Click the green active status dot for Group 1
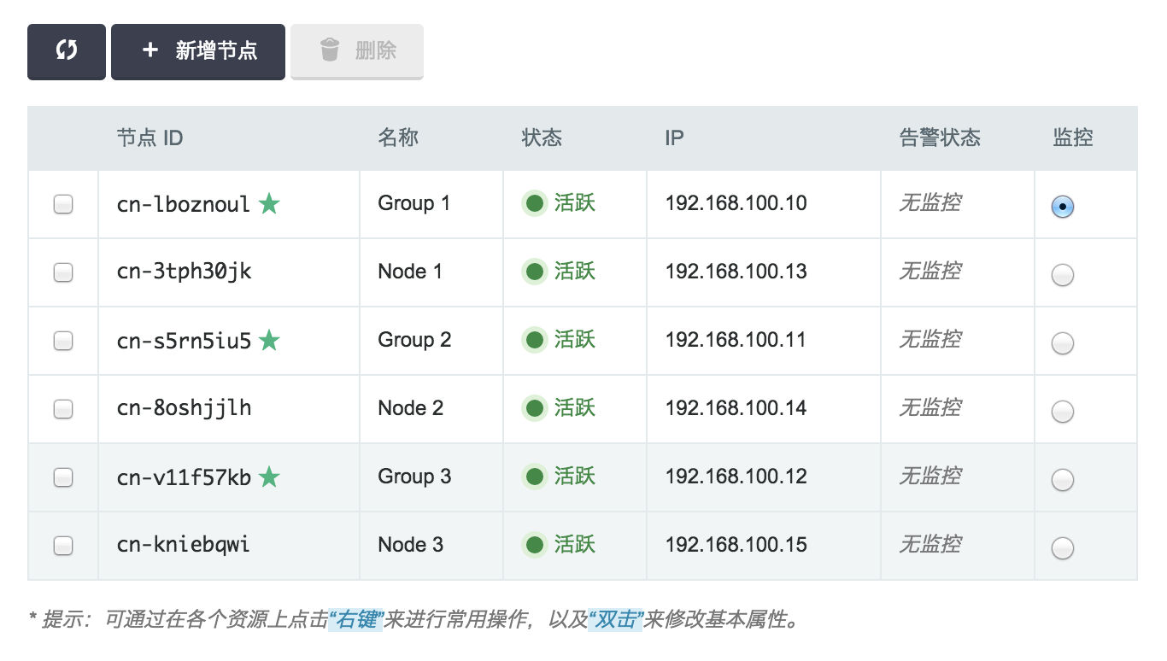The width and height of the screenshot is (1167, 661). coord(535,204)
